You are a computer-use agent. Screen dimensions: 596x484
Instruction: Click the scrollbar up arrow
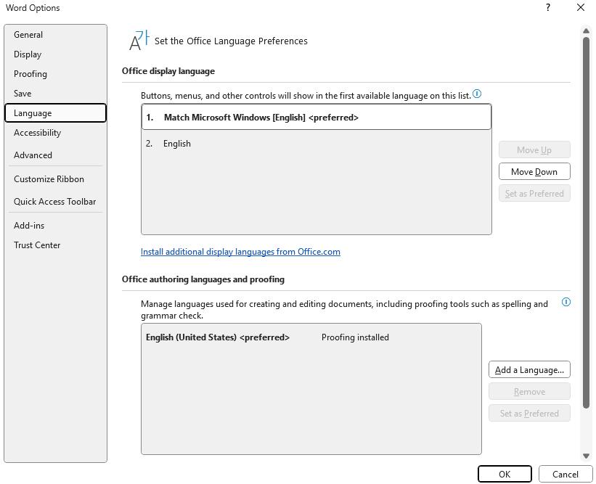point(586,31)
